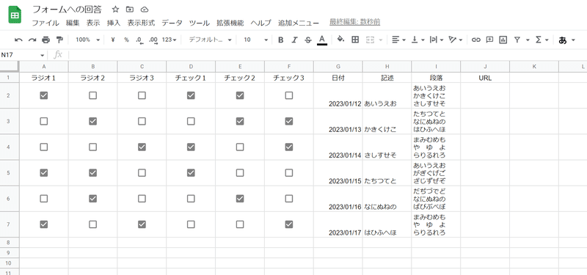Open the text color picker

coord(321,40)
